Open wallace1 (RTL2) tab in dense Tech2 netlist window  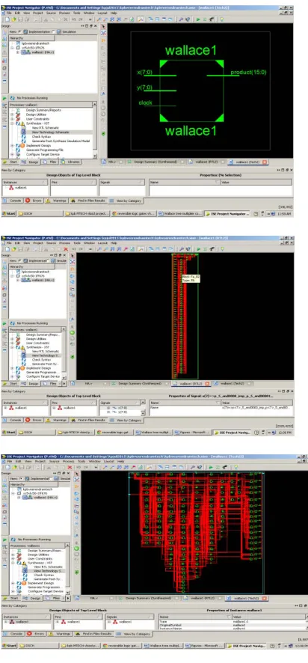[x=201, y=599]
